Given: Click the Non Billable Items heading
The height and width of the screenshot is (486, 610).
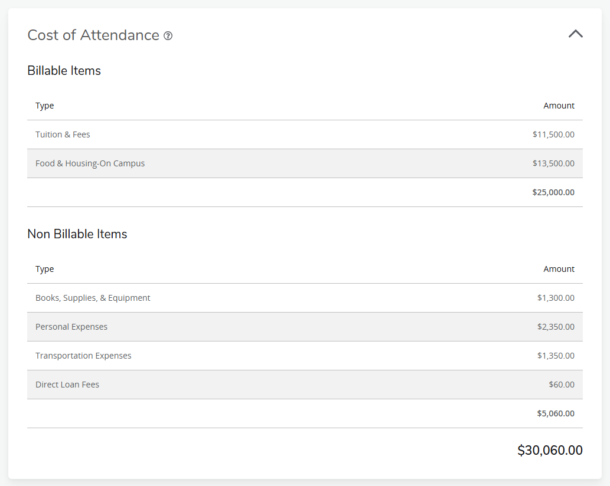Looking at the screenshot, I should pos(77,234).
